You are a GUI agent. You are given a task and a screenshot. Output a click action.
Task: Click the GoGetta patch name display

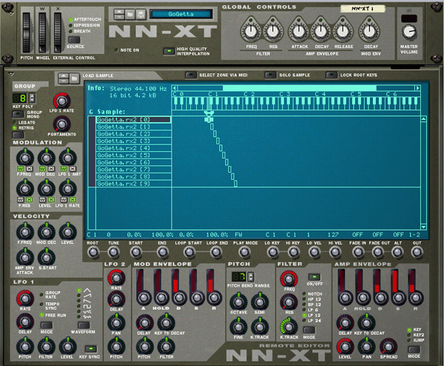point(181,14)
